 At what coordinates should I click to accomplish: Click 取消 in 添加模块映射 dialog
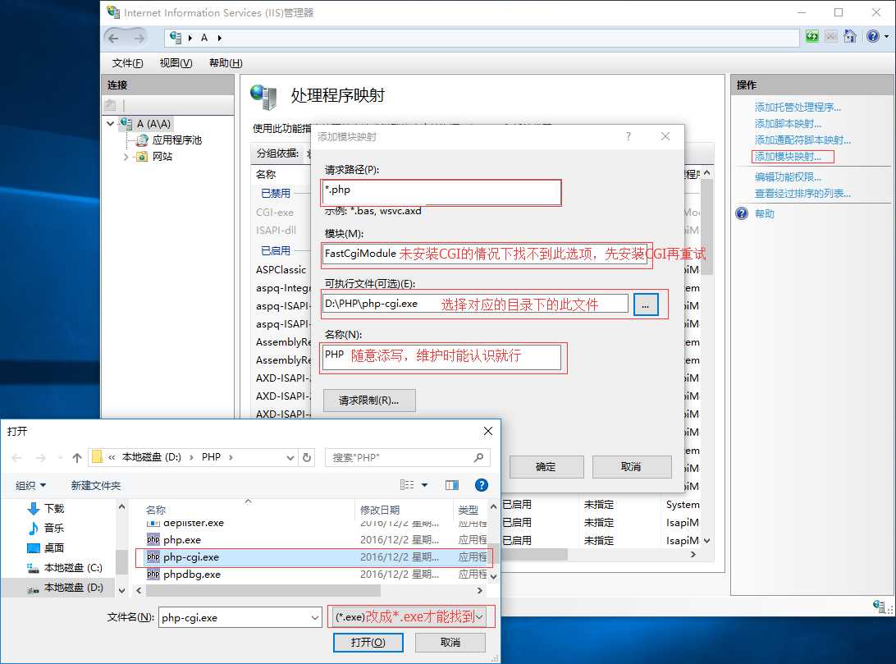(632, 467)
